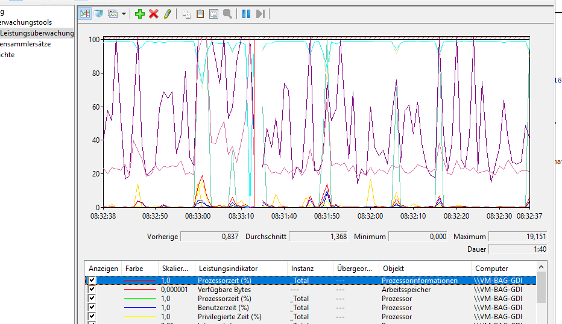Toggle the highlight pen tool
The image size is (562, 324).
point(168,14)
